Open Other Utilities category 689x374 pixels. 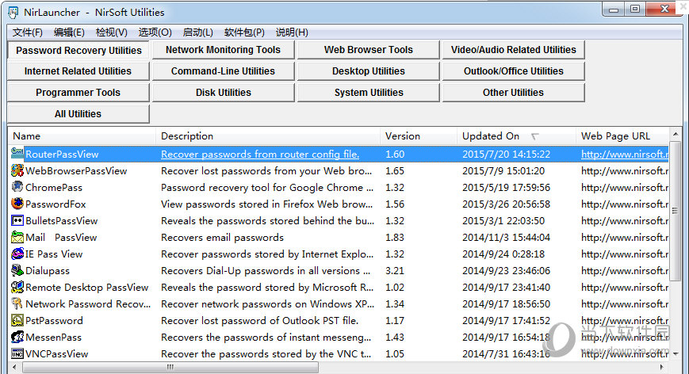pyautogui.click(x=513, y=93)
